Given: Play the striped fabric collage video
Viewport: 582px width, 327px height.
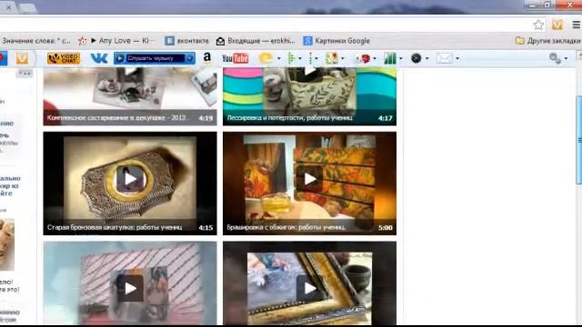Looking at the screenshot, I should tap(130, 288).
